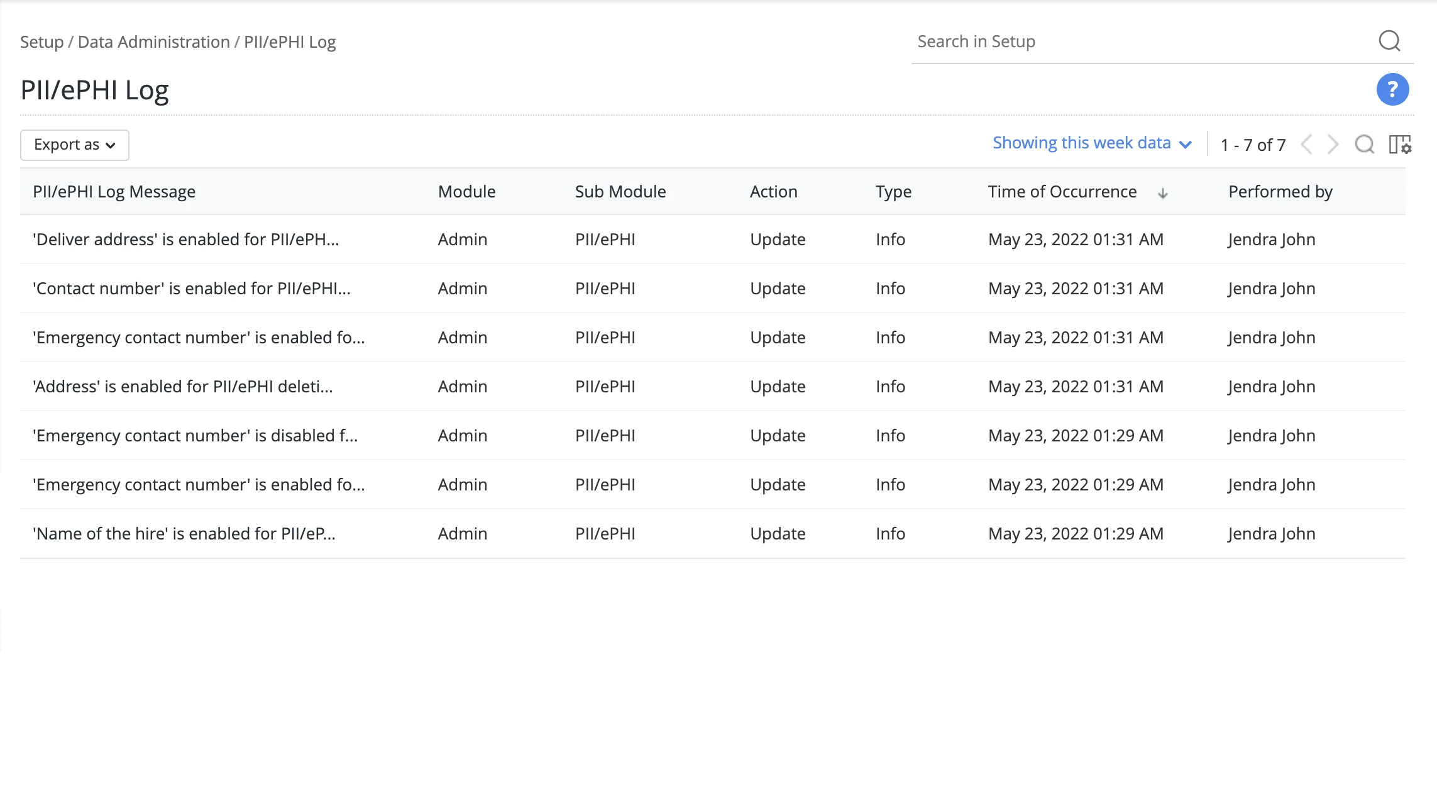
Task: Click the blue help question mark icon
Action: coord(1392,89)
